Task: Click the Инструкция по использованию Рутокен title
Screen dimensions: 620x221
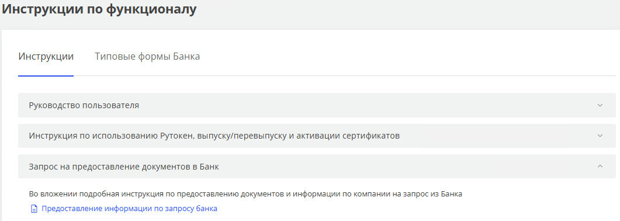Action: pos(214,136)
